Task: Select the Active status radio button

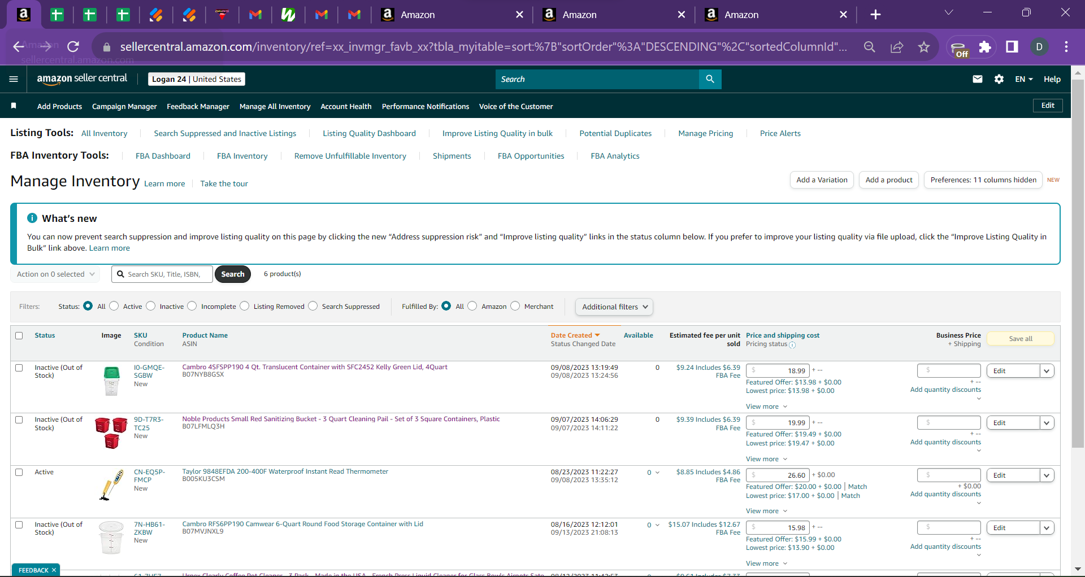Action: click(x=114, y=306)
